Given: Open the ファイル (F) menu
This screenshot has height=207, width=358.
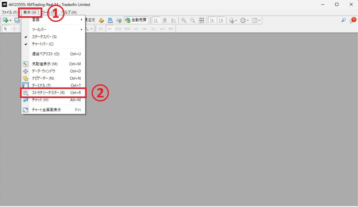Looking at the screenshot, I should tap(9, 12).
